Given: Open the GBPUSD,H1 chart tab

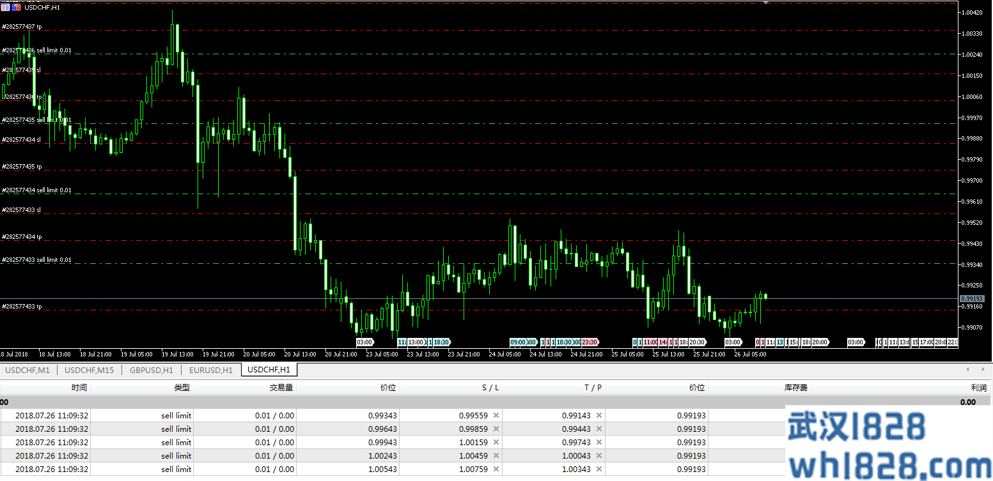Looking at the screenshot, I should (151, 370).
